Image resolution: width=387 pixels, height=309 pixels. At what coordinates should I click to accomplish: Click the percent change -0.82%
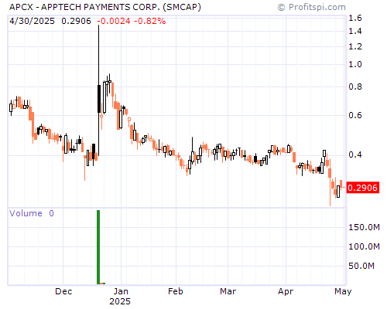click(150, 21)
